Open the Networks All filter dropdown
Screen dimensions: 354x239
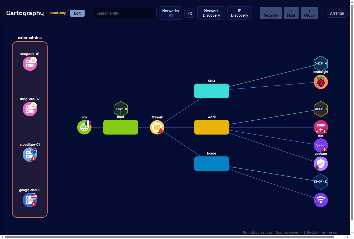click(x=170, y=13)
